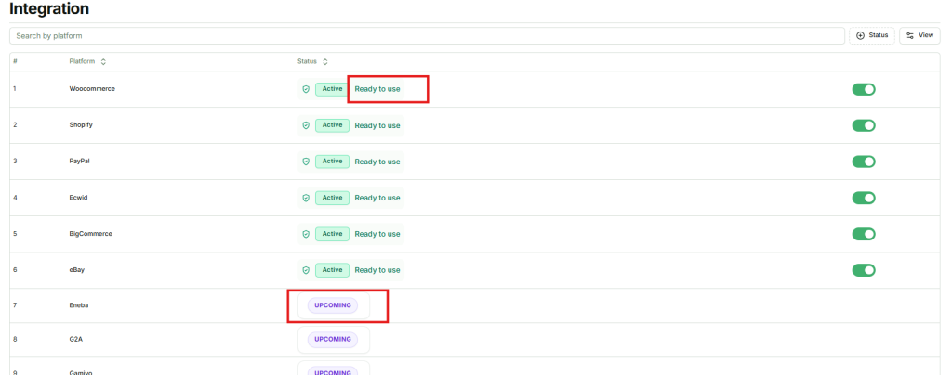Turn off the Shopify integration switch

[864, 125]
